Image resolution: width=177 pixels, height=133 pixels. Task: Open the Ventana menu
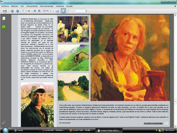coord(60,6)
